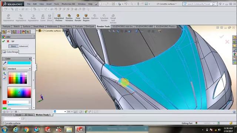
Task: Click current cyan color bar
Action: tap(19, 63)
